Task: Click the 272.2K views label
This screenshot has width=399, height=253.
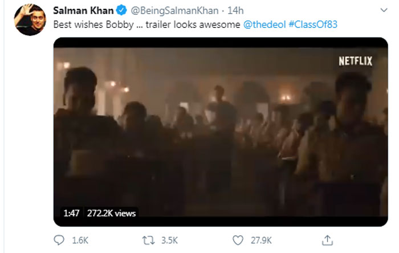Action: [x=111, y=213]
